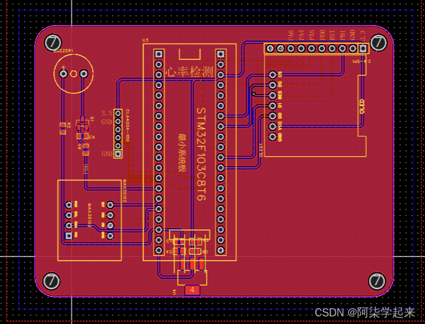Select the mounting hole above the BUZZER1 label
The image size is (425, 324).
coord(53,42)
